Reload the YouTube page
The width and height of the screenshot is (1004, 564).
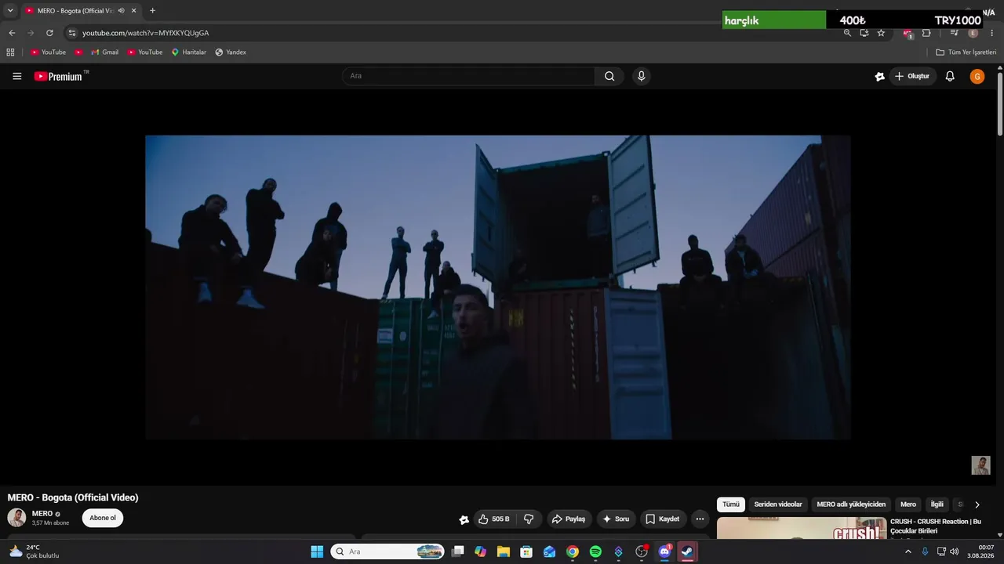coord(49,33)
